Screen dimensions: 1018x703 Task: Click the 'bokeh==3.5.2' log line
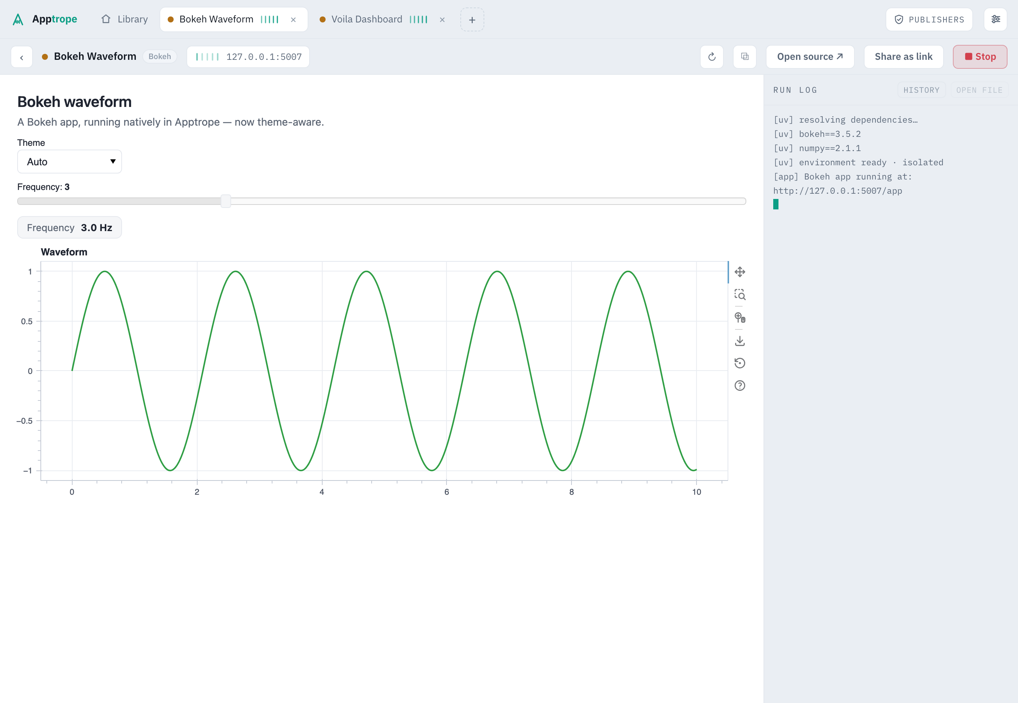click(x=817, y=134)
